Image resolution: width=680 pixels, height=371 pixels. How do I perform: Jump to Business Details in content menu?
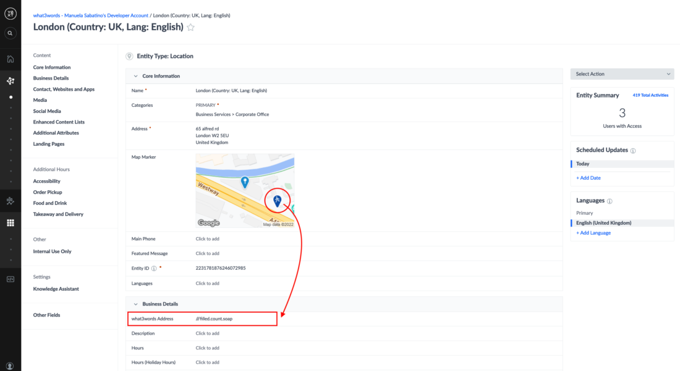click(x=51, y=78)
